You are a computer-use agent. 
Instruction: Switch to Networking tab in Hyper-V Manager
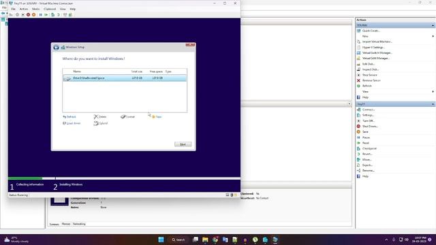pos(79,224)
